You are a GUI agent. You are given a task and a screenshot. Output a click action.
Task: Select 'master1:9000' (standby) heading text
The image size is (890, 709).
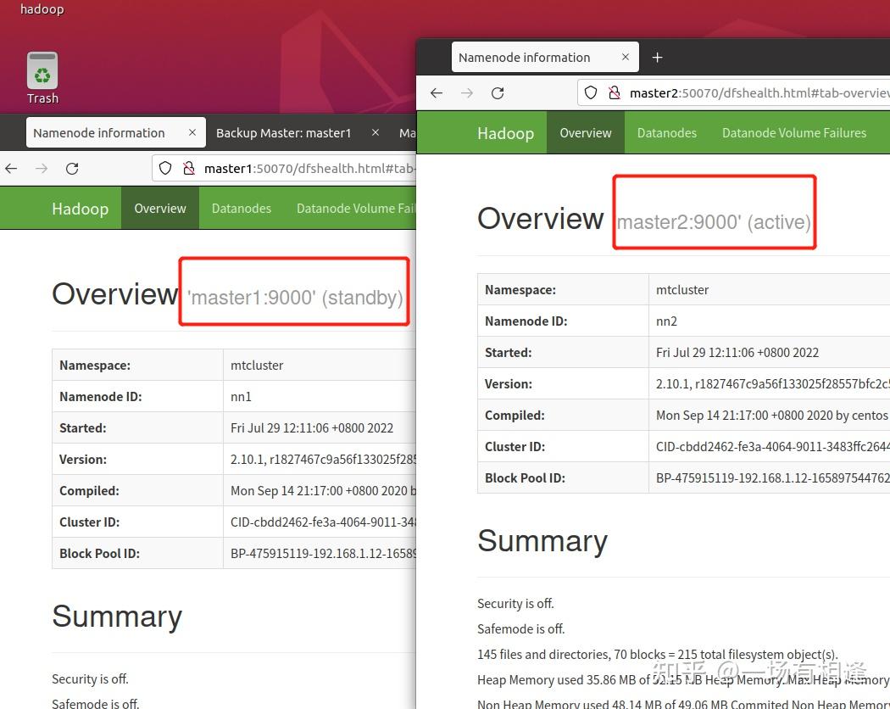(295, 298)
